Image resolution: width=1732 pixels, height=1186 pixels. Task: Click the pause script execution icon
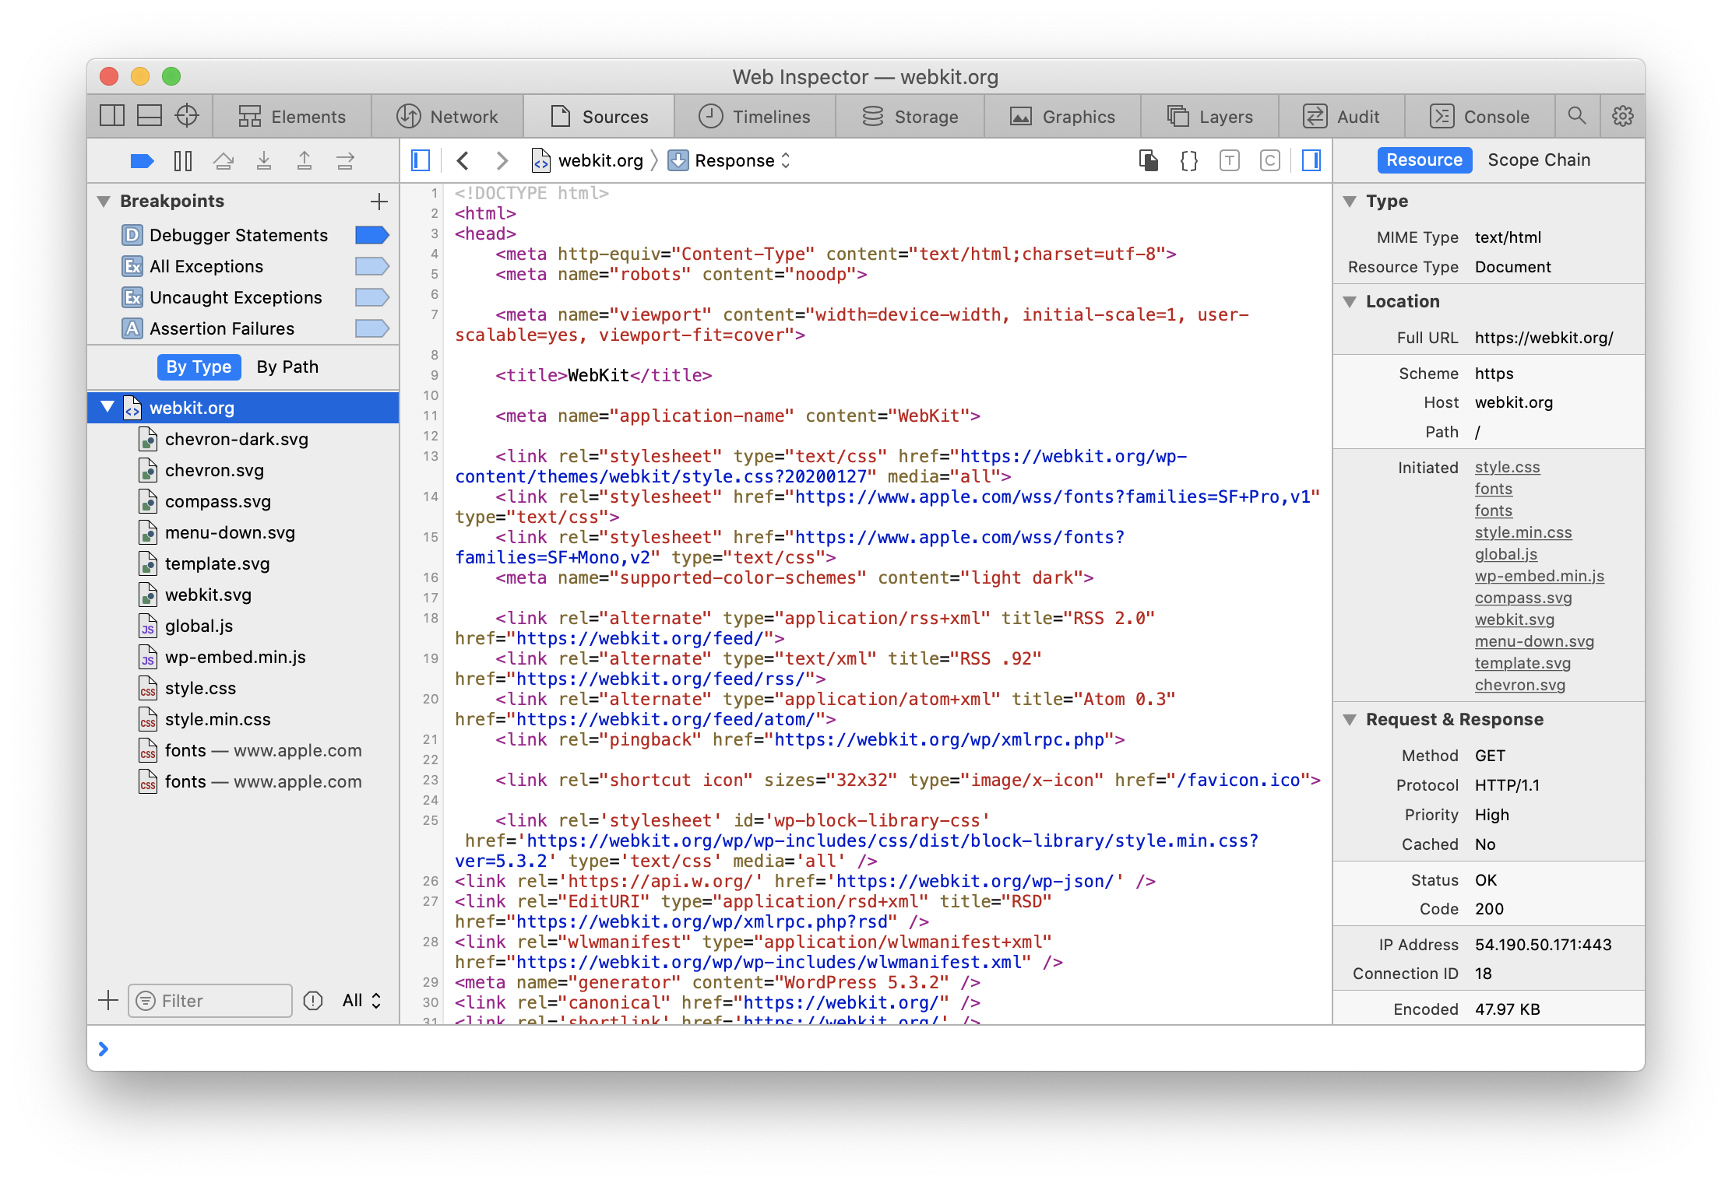182,161
